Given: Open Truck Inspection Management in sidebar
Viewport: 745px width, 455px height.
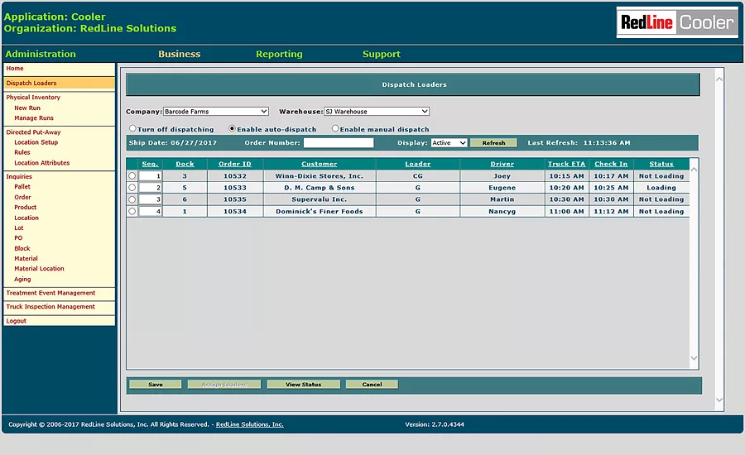Looking at the screenshot, I should coord(50,307).
